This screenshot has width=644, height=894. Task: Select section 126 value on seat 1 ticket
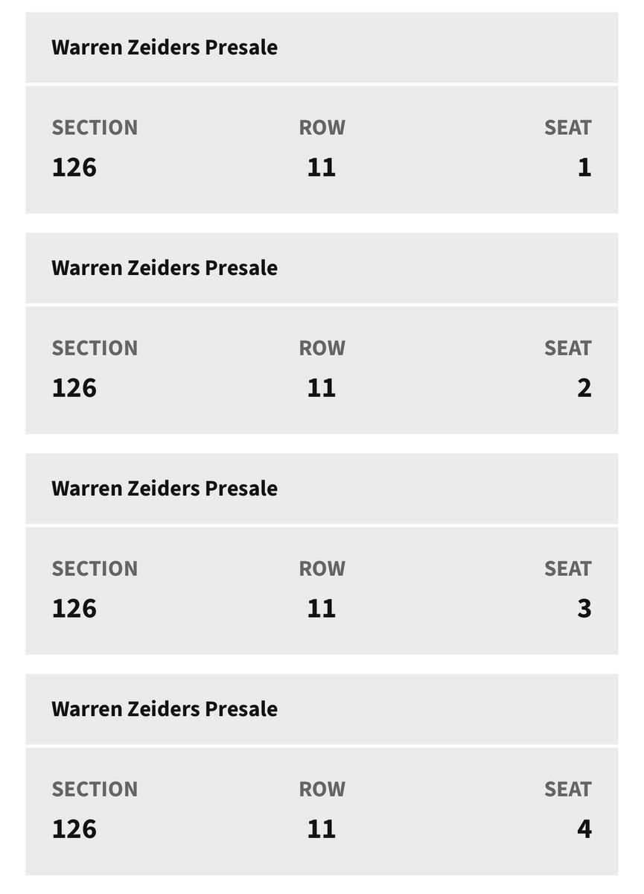tap(74, 167)
